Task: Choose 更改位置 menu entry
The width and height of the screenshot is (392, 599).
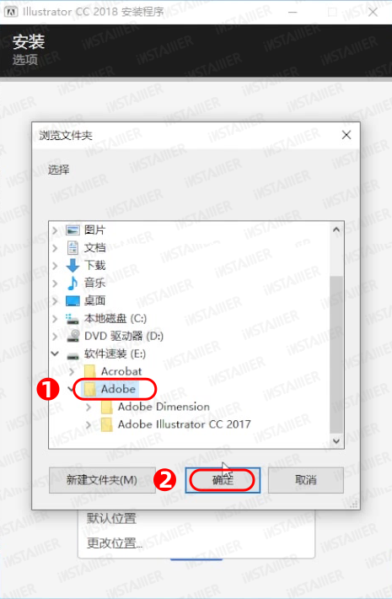Action: tap(115, 542)
